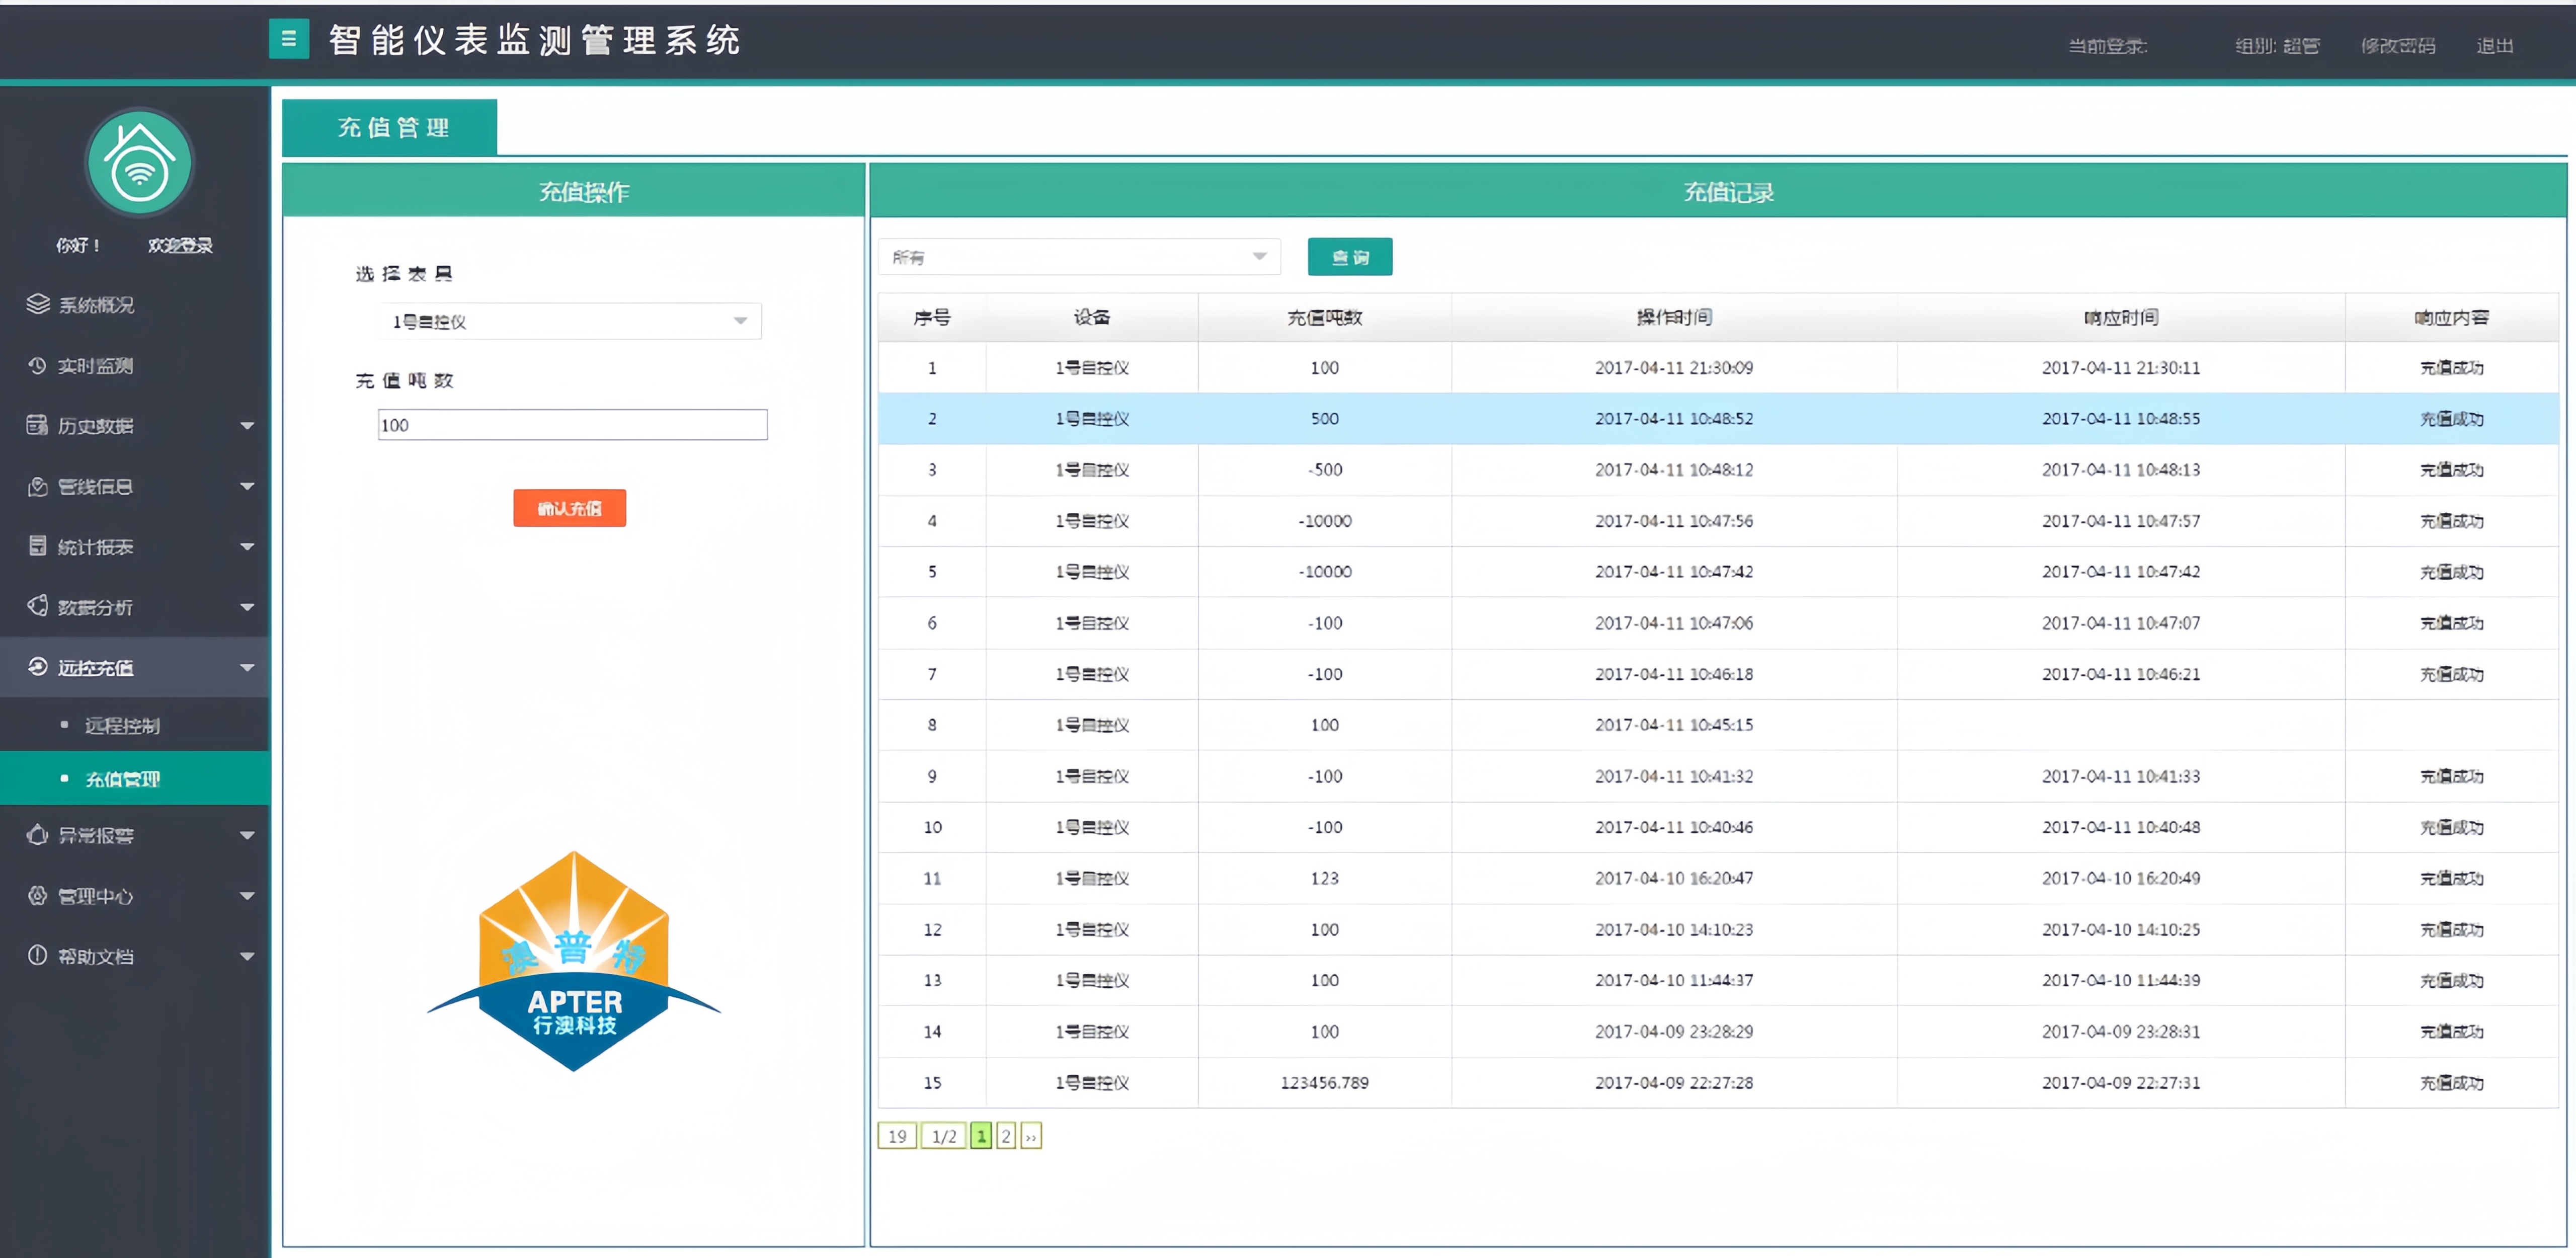Screen dimensions: 2576x1258
Task: Click the 500 value in row 2
Action: tap(1325, 418)
